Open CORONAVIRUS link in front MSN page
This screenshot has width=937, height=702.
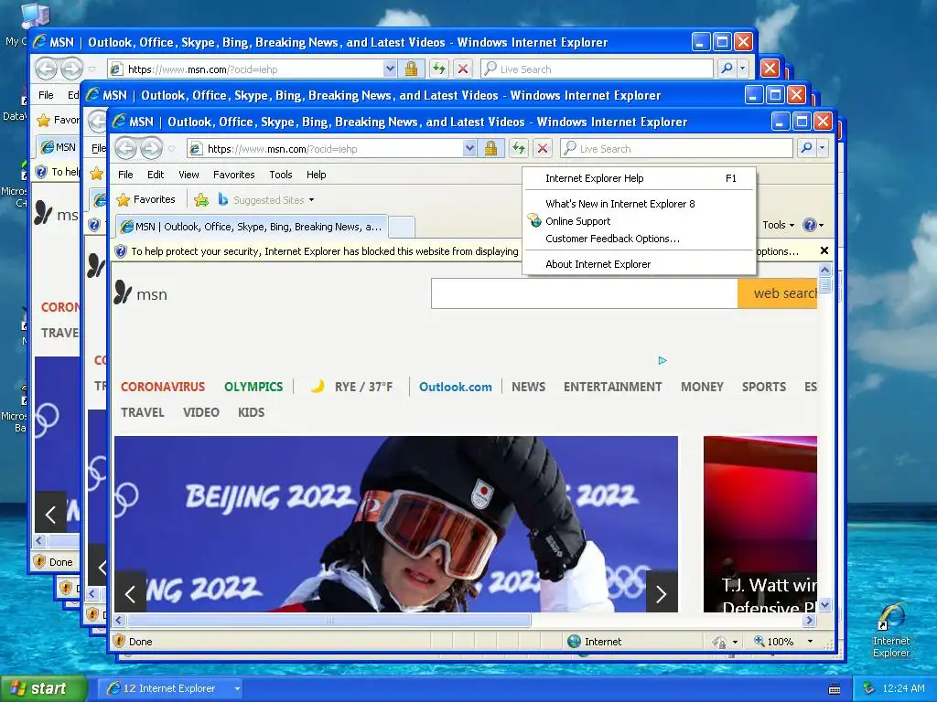point(163,387)
